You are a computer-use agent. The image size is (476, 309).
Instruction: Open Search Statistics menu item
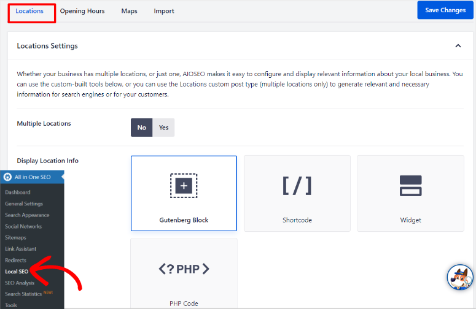click(x=23, y=294)
